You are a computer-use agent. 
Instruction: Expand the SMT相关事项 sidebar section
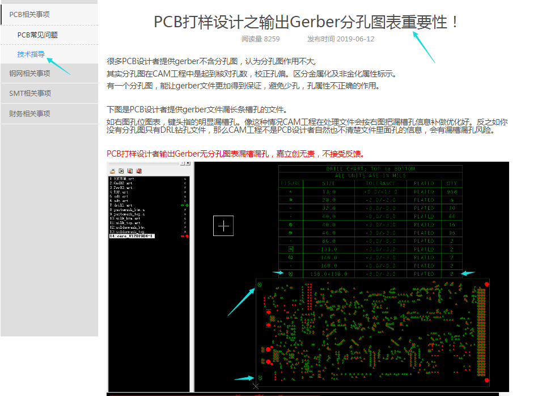pos(30,94)
